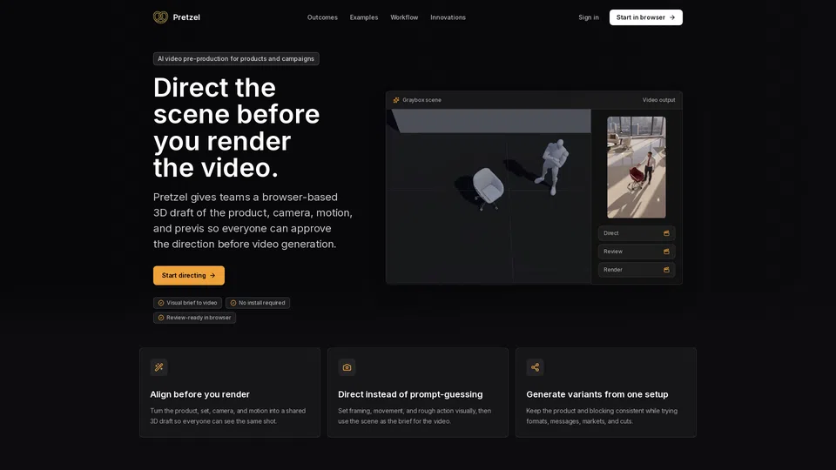Viewport: 836px width, 470px height.
Task: Select the Direct step in video panel
Action: pyautogui.click(x=637, y=233)
